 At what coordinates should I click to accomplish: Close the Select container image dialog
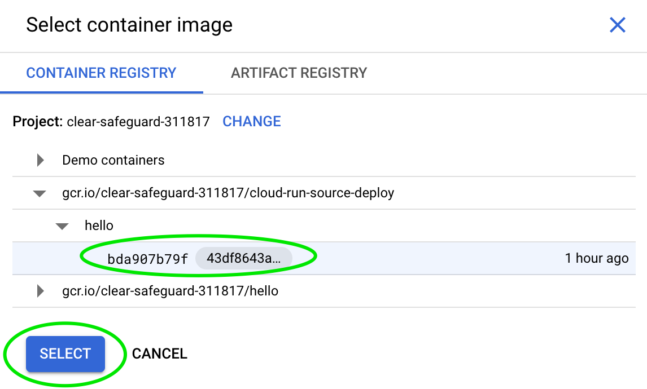click(x=617, y=25)
